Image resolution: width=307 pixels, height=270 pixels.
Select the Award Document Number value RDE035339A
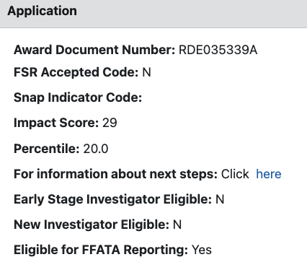(x=218, y=50)
